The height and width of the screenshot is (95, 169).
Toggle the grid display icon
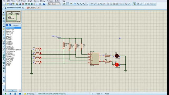[67, 4]
